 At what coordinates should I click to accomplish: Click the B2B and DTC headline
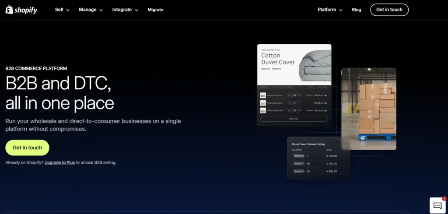[x=59, y=93]
